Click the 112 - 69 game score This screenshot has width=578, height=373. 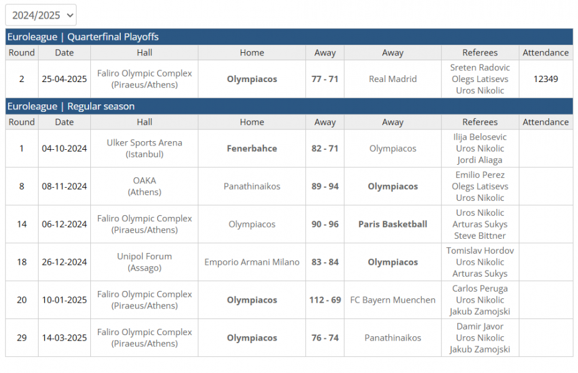pyautogui.click(x=325, y=300)
